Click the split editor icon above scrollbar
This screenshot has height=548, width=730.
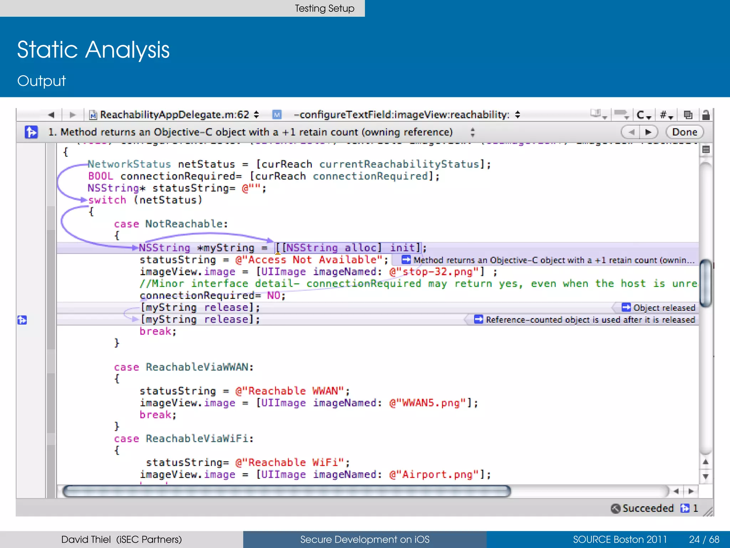pos(706,149)
